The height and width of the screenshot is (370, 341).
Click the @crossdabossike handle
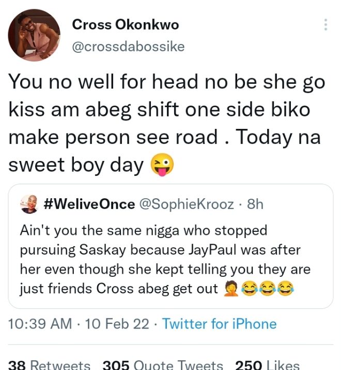128,47
